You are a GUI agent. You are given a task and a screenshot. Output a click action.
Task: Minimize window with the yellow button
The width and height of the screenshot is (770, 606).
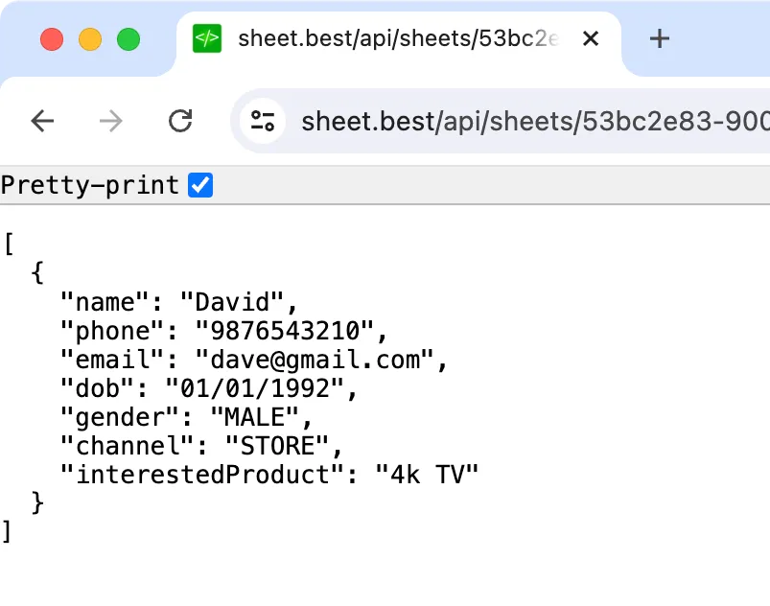point(90,39)
